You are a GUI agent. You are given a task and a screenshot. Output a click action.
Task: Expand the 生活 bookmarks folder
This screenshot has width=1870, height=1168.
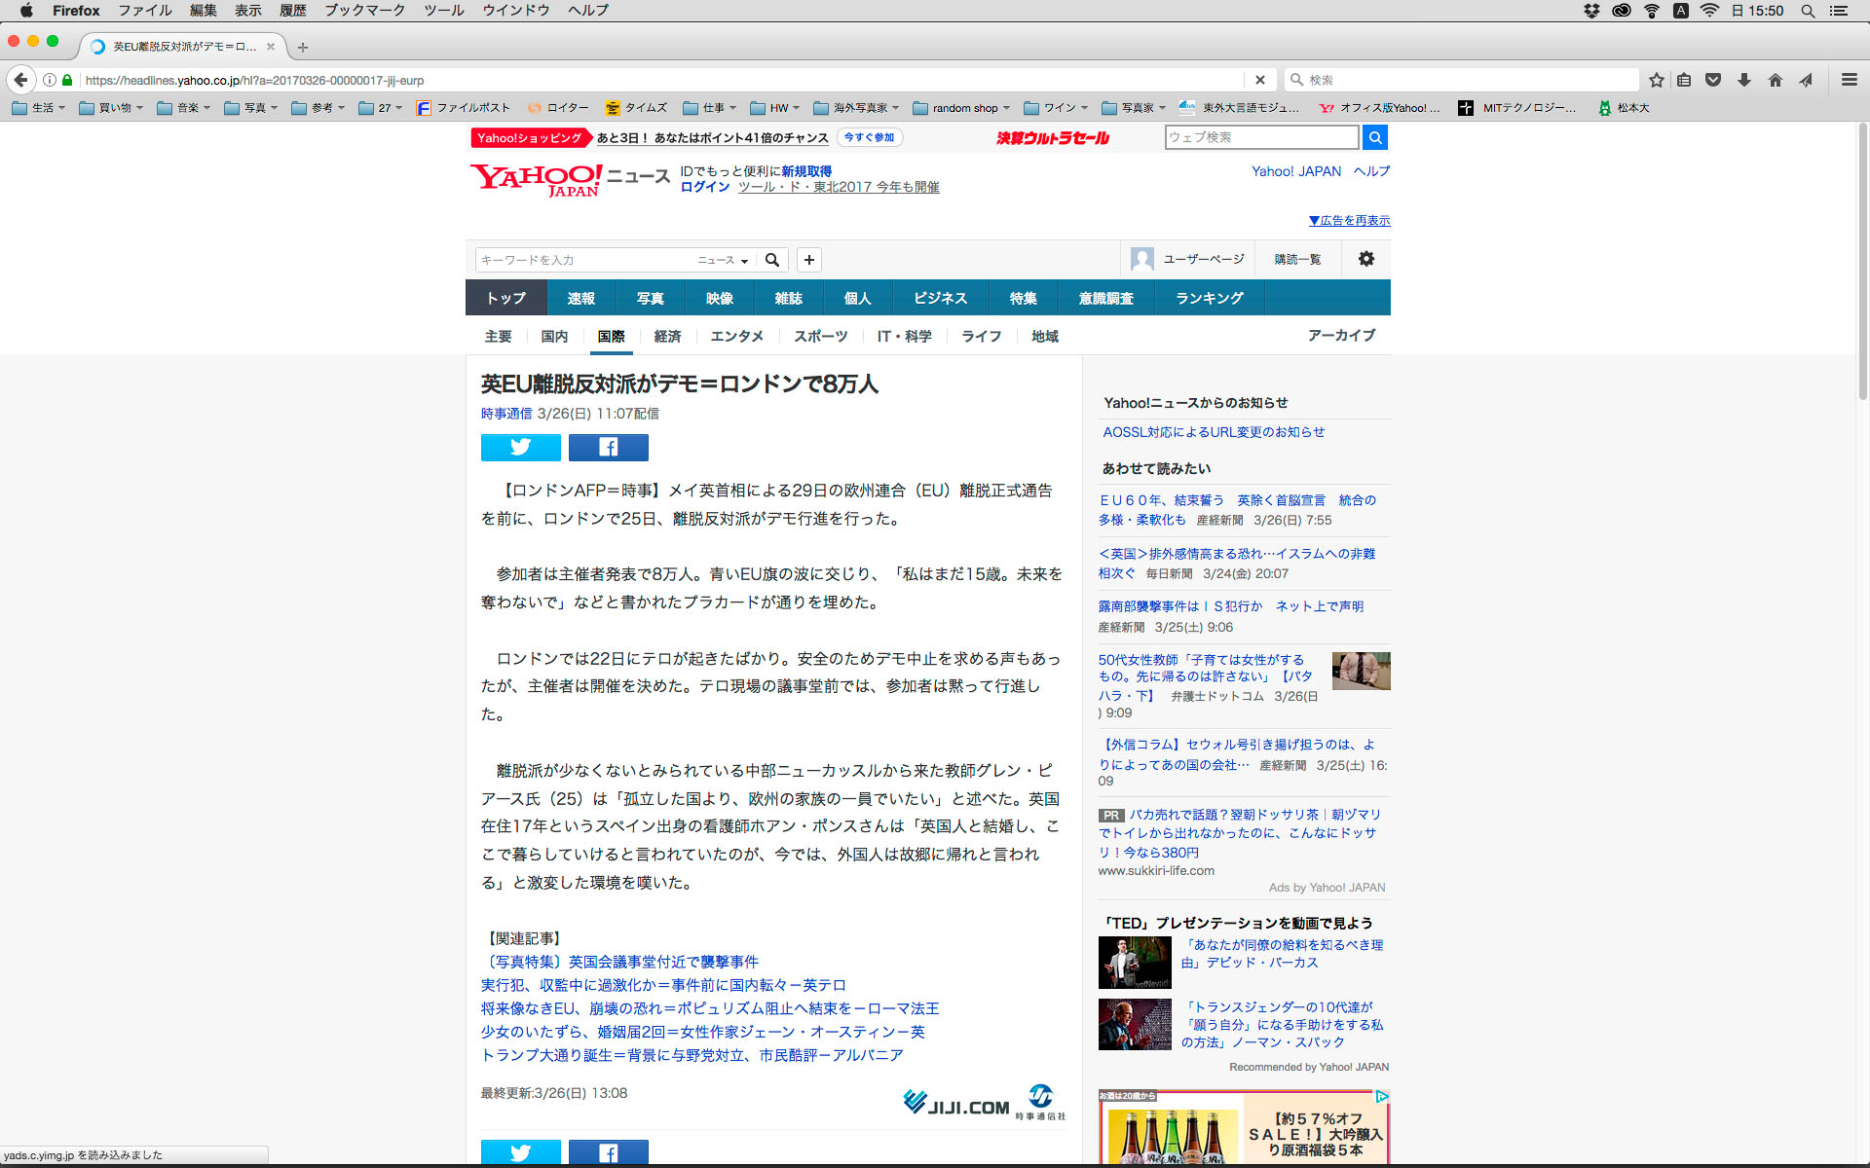(39, 108)
